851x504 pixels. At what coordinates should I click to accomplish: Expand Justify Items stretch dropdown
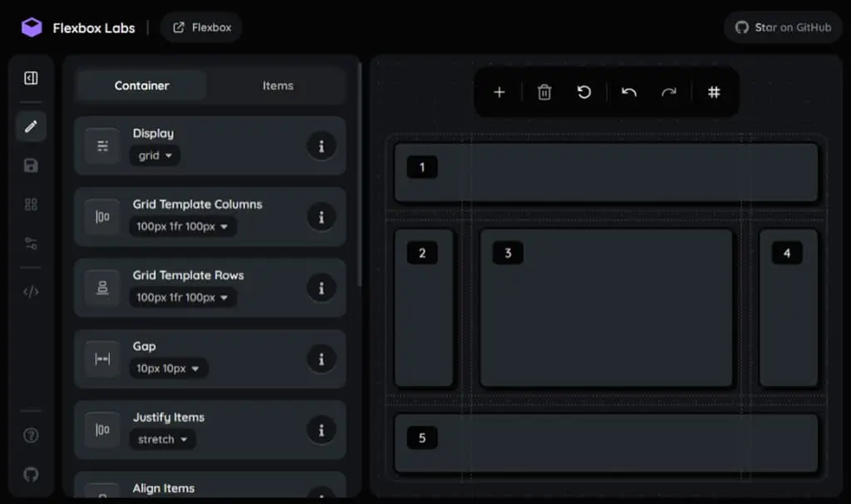[x=162, y=439]
